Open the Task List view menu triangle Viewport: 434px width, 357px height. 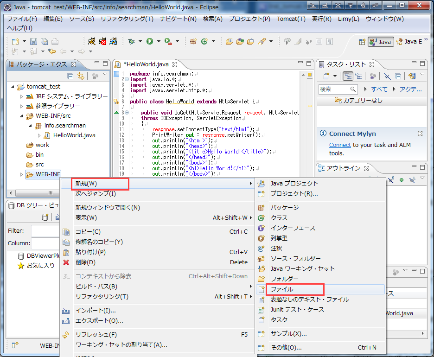click(x=422, y=74)
